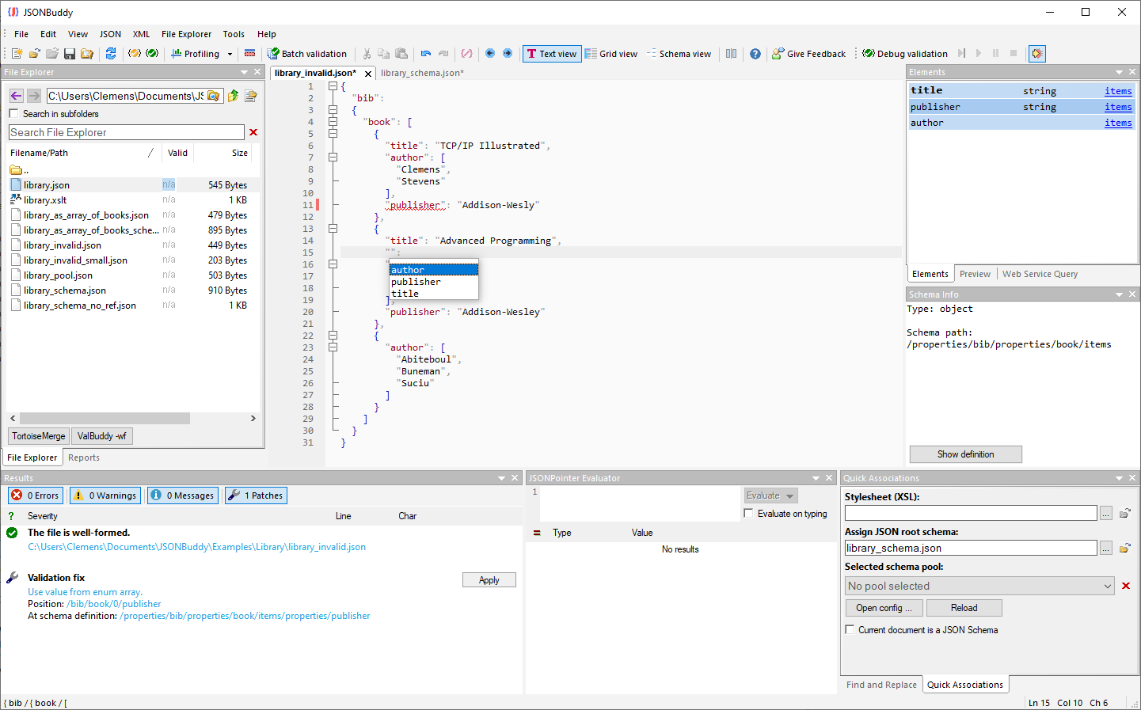Click the blue back navigation arrow

pyautogui.click(x=490, y=54)
